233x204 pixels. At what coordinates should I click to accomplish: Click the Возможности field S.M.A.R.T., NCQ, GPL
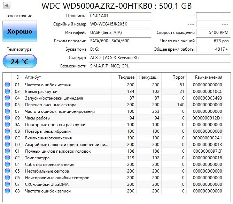coord(160,66)
